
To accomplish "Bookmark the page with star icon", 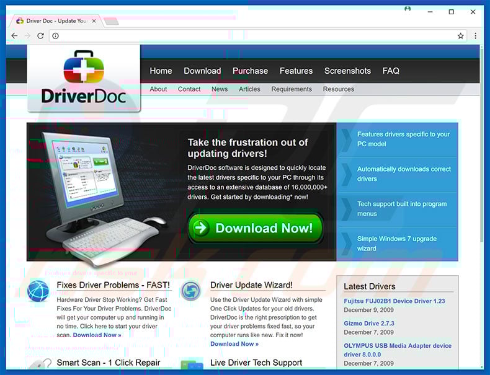I will pos(460,36).
